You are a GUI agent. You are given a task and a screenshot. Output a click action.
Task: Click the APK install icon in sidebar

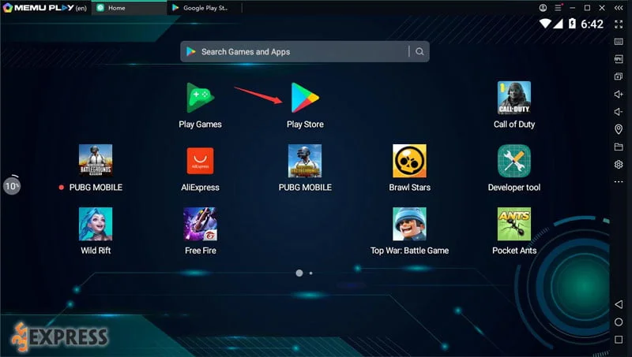coord(619,59)
